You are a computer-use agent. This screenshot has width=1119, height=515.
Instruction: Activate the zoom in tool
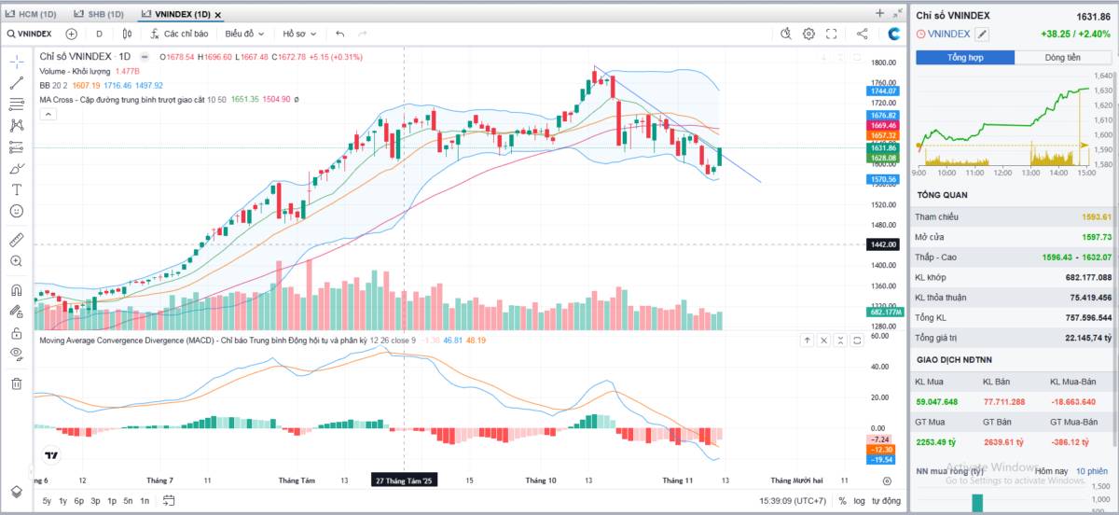[16, 261]
